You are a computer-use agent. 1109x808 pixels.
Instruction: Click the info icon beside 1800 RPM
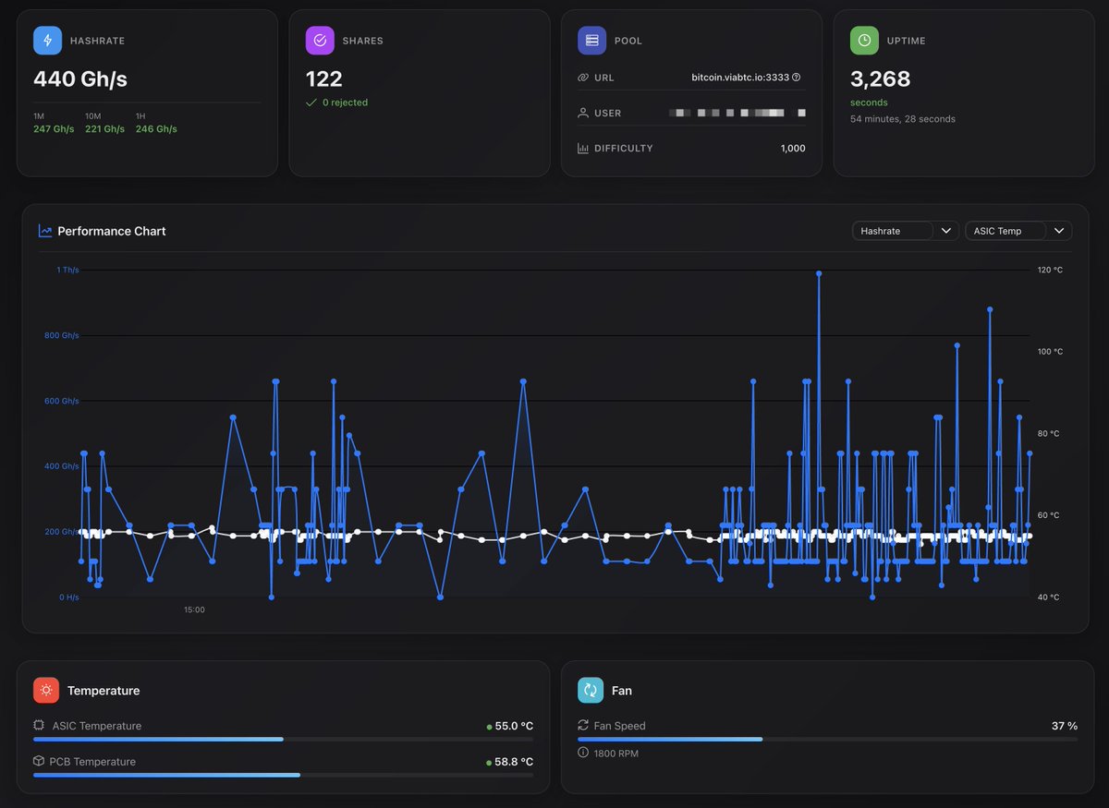tap(583, 753)
